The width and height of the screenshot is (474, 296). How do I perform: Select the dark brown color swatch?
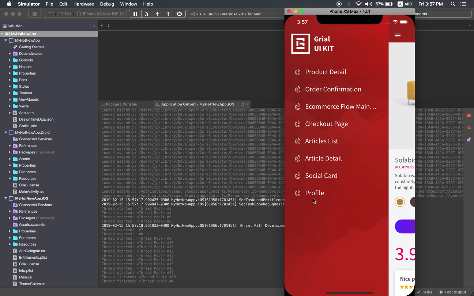click(412, 202)
